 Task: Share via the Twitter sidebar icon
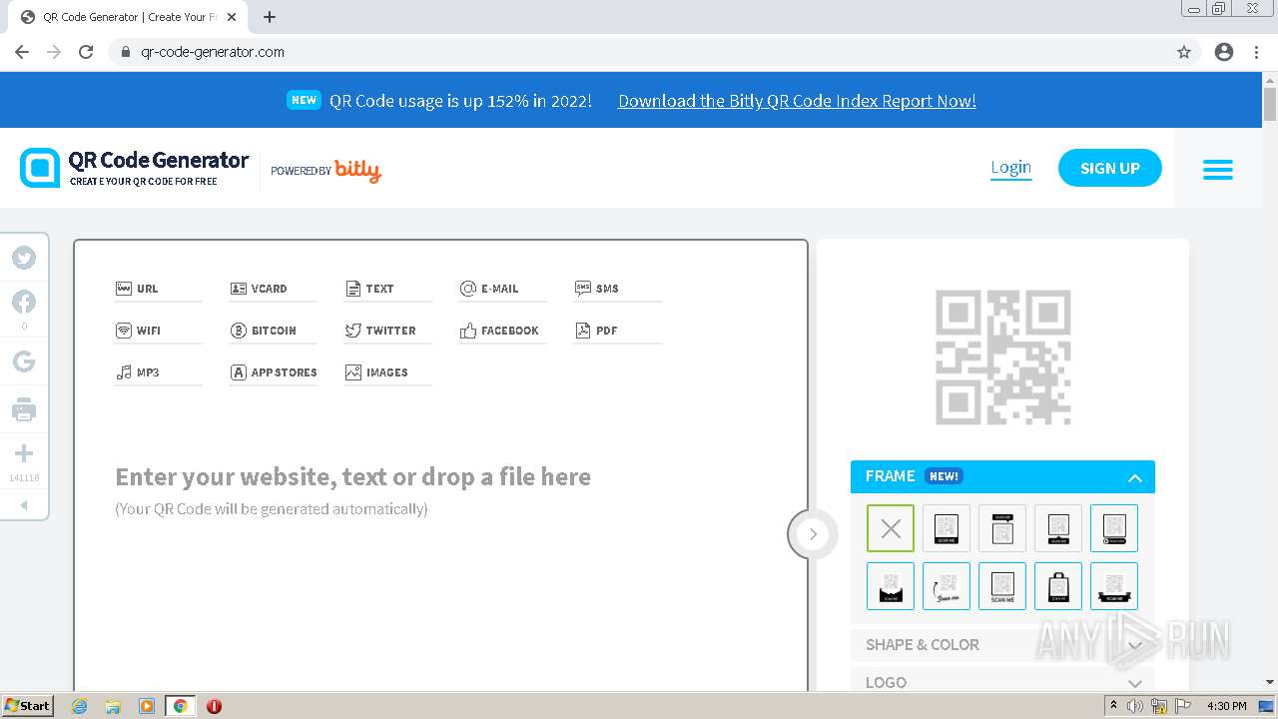24,258
